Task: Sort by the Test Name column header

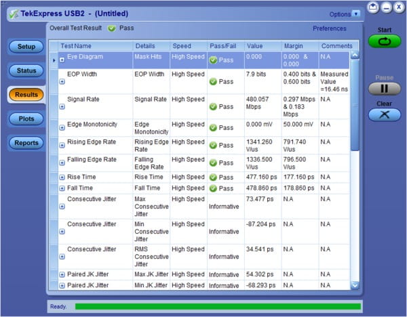Action: (x=95, y=45)
